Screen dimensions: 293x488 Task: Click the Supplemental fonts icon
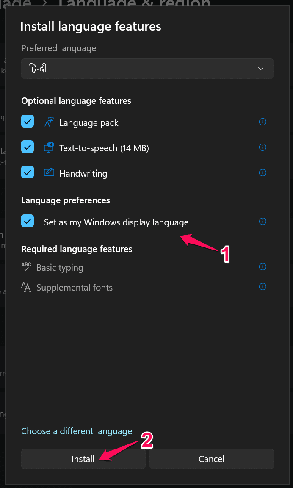[26, 287]
